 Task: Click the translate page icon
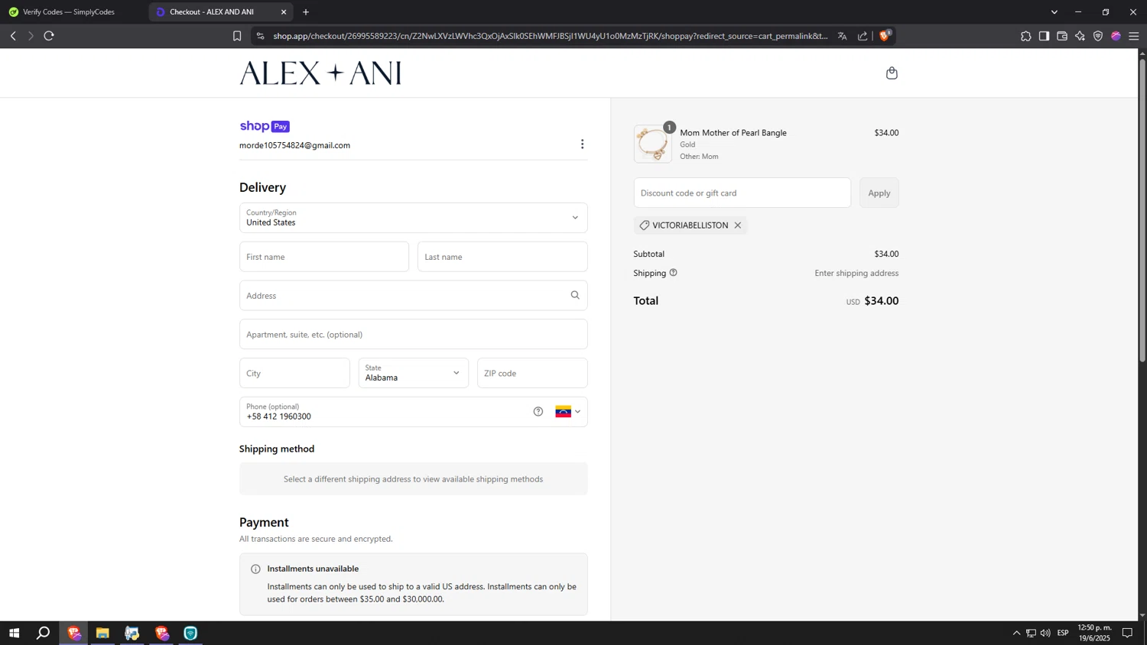click(842, 36)
